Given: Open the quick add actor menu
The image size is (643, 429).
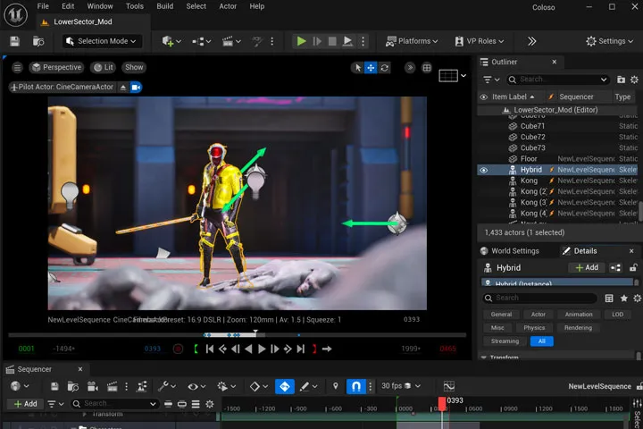Looking at the screenshot, I should (x=171, y=41).
